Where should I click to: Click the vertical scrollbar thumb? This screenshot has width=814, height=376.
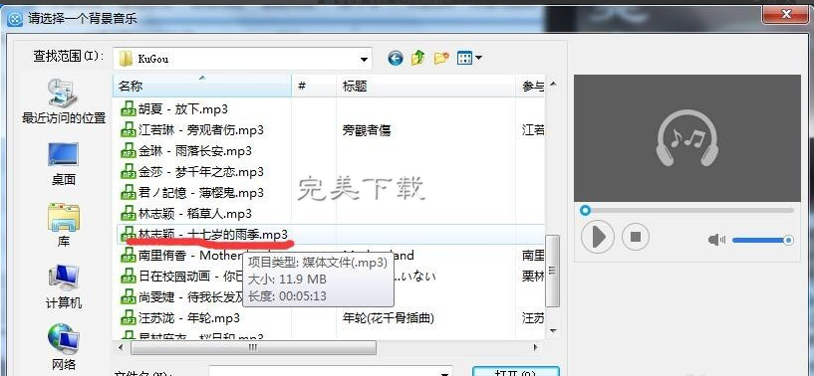tap(553, 271)
